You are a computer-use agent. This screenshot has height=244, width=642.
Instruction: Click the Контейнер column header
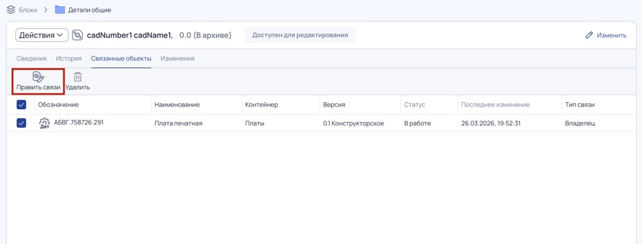(x=262, y=105)
